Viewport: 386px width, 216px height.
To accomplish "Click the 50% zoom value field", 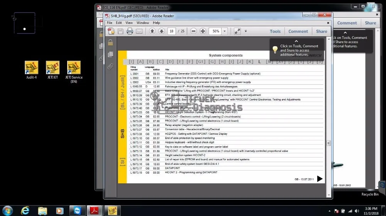I will [216, 31].
